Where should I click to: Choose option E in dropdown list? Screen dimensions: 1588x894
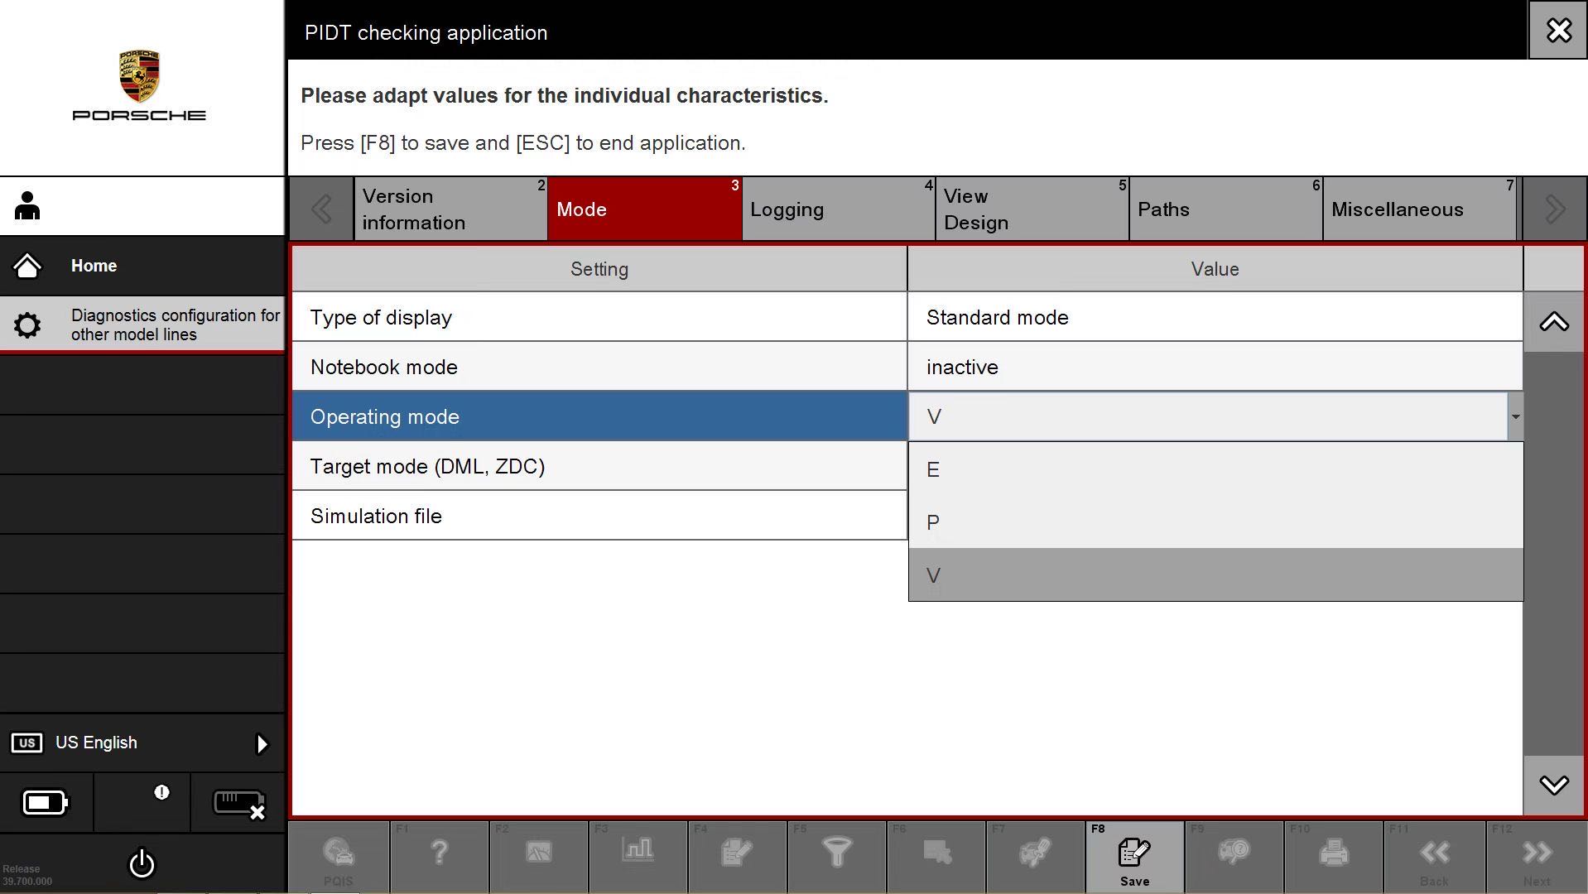tap(1215, 469)
